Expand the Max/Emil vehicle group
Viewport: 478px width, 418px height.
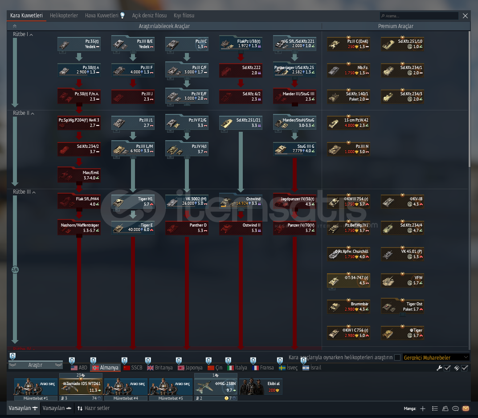[x=79, y=175]
